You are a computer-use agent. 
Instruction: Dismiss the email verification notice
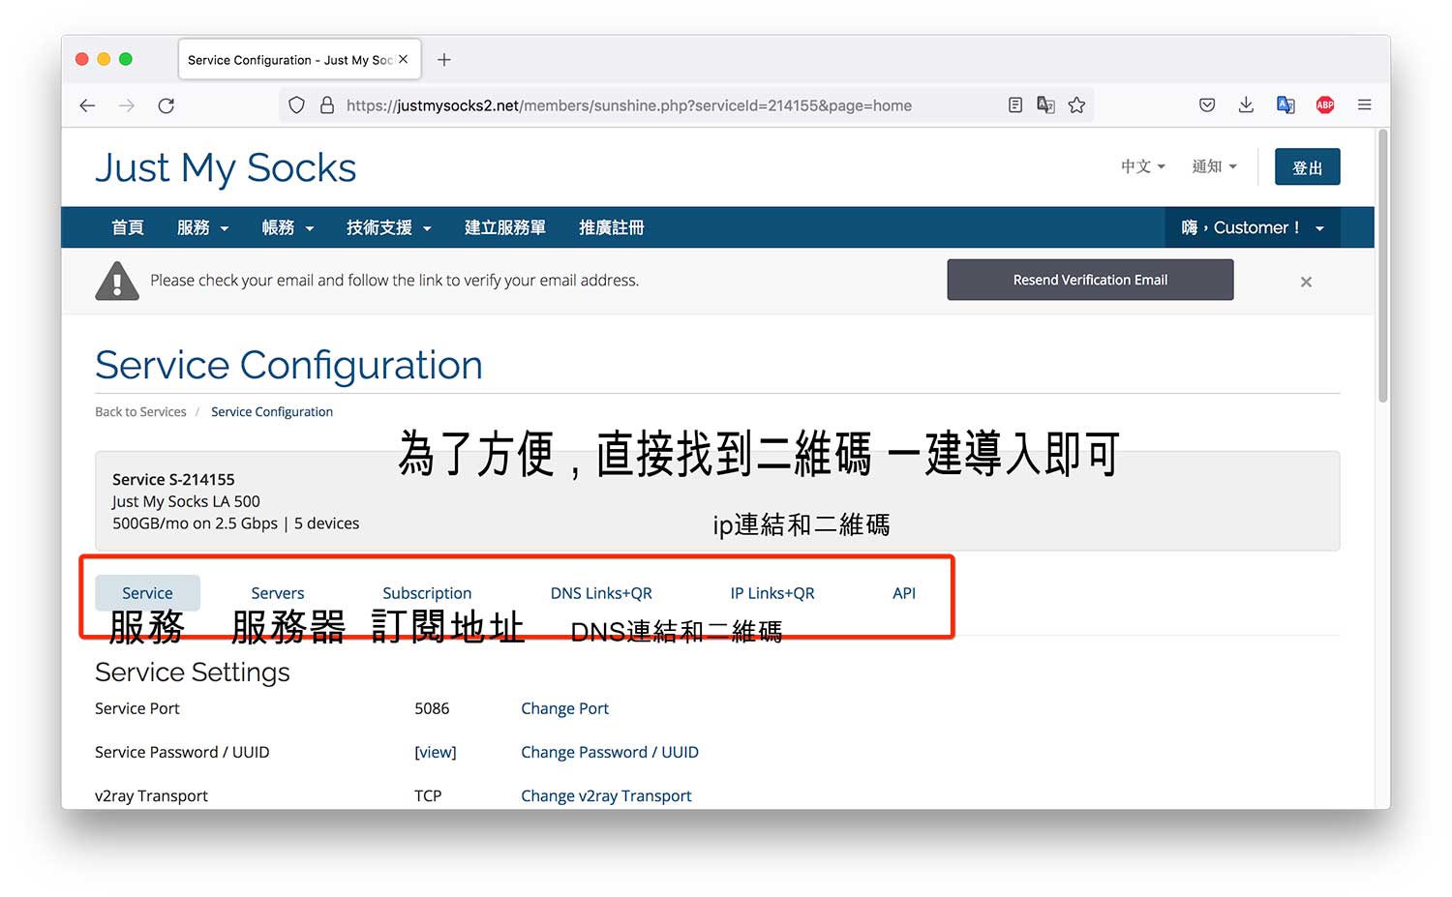[x=1306, y=282]
